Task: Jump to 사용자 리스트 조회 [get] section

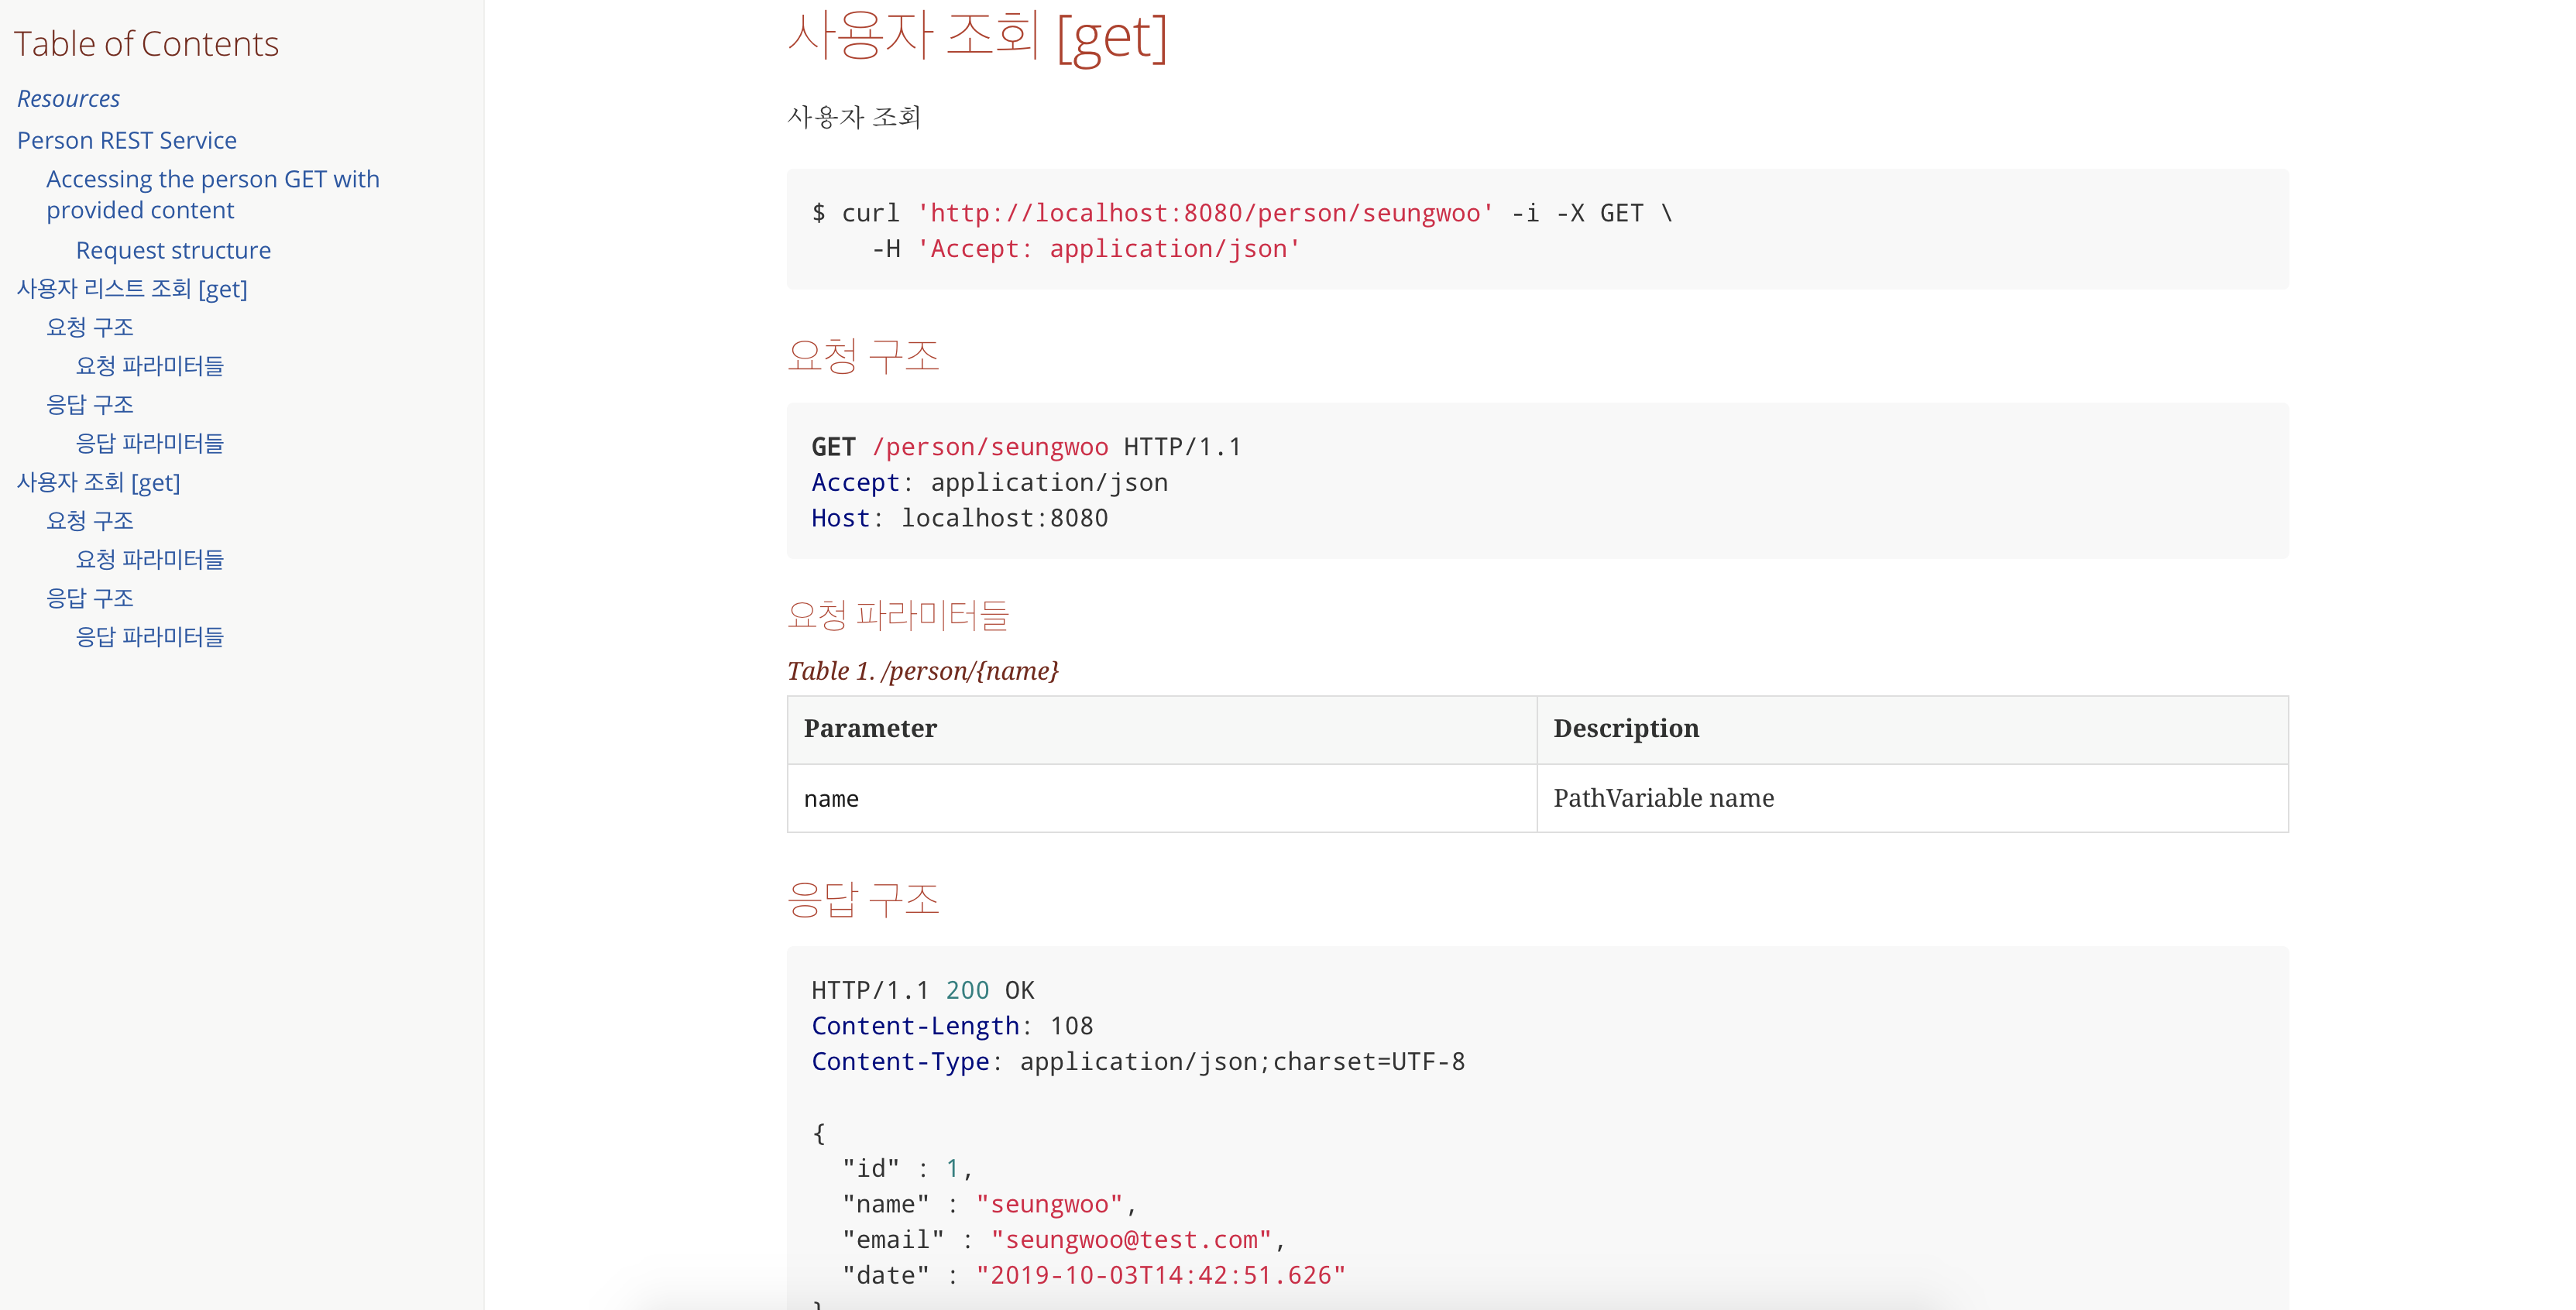Action: (132, 289)
